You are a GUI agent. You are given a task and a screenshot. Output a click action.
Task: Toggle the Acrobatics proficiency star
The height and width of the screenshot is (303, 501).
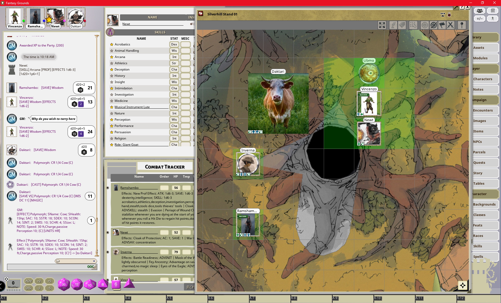pos(111,44)
